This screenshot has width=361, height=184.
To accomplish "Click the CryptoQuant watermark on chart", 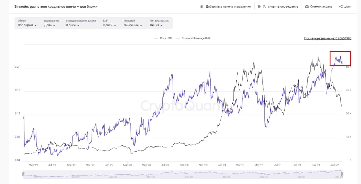I will click(180, 106).
